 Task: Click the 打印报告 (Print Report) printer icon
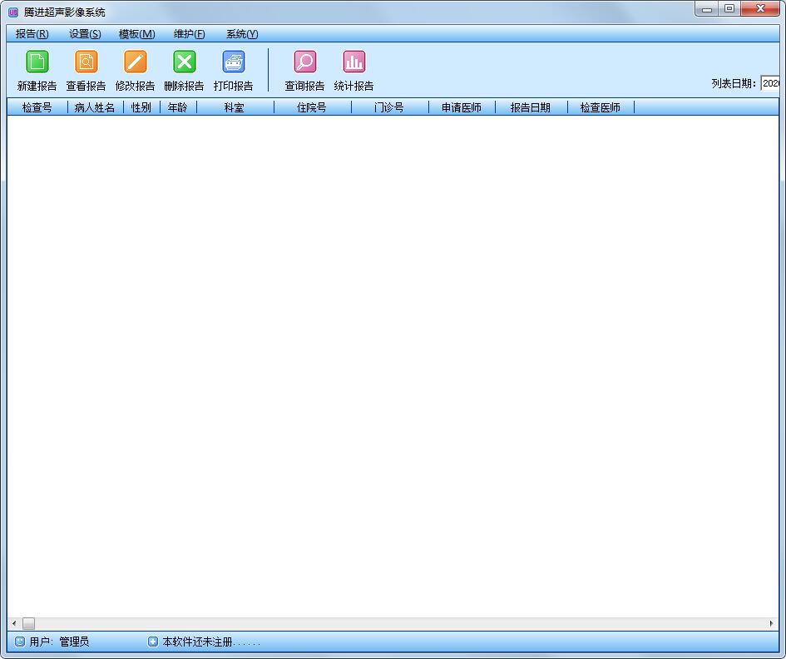click(x=234, y=62)
